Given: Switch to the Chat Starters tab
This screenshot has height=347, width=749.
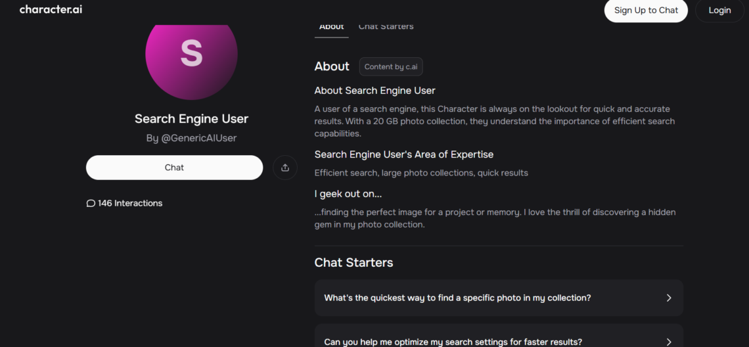Looking at the screenshot, I should [x=386, y=27].
